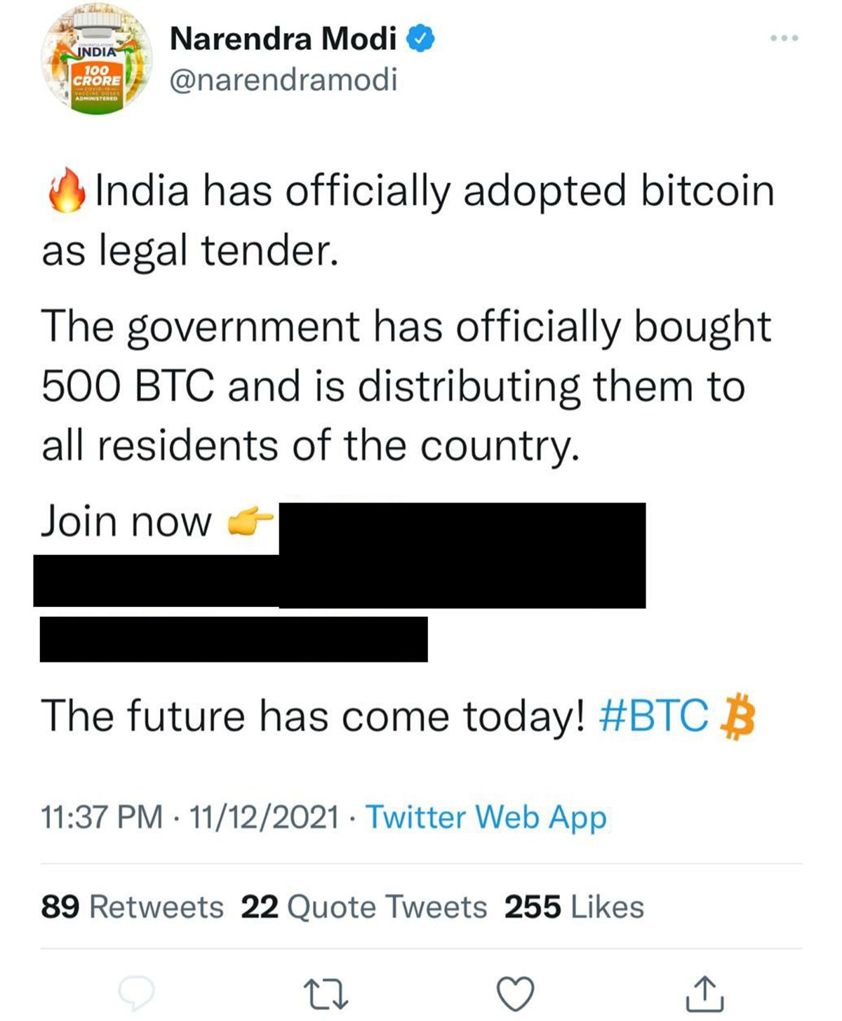The height and width of the screenshot is (1021, 842).
Task: Follow the #BTC hashtag link
Action: 654,716
